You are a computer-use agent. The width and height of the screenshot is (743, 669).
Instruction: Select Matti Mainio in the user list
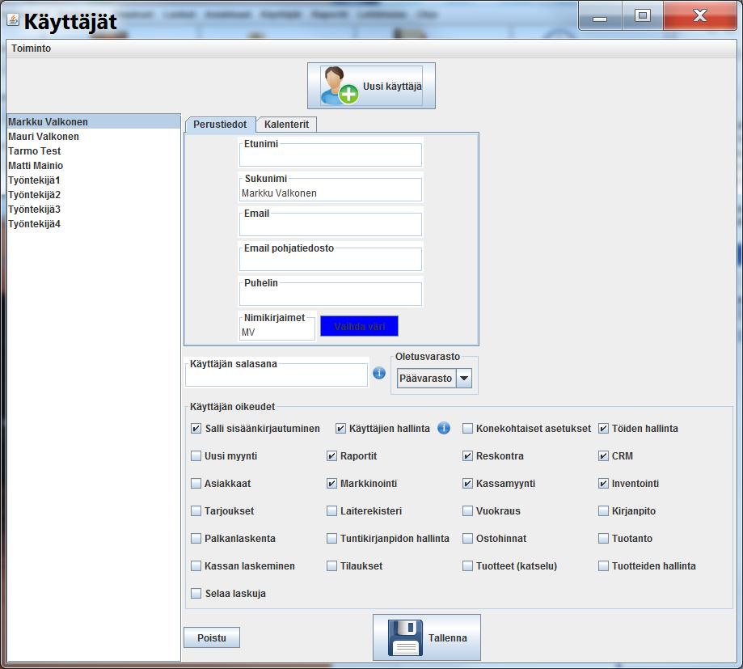[94, 166]
